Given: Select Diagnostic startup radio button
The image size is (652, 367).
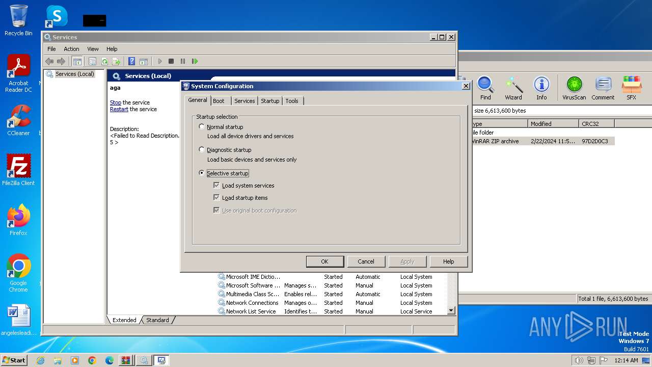Looking at the screenshot, I should click(x=202, y=150).
